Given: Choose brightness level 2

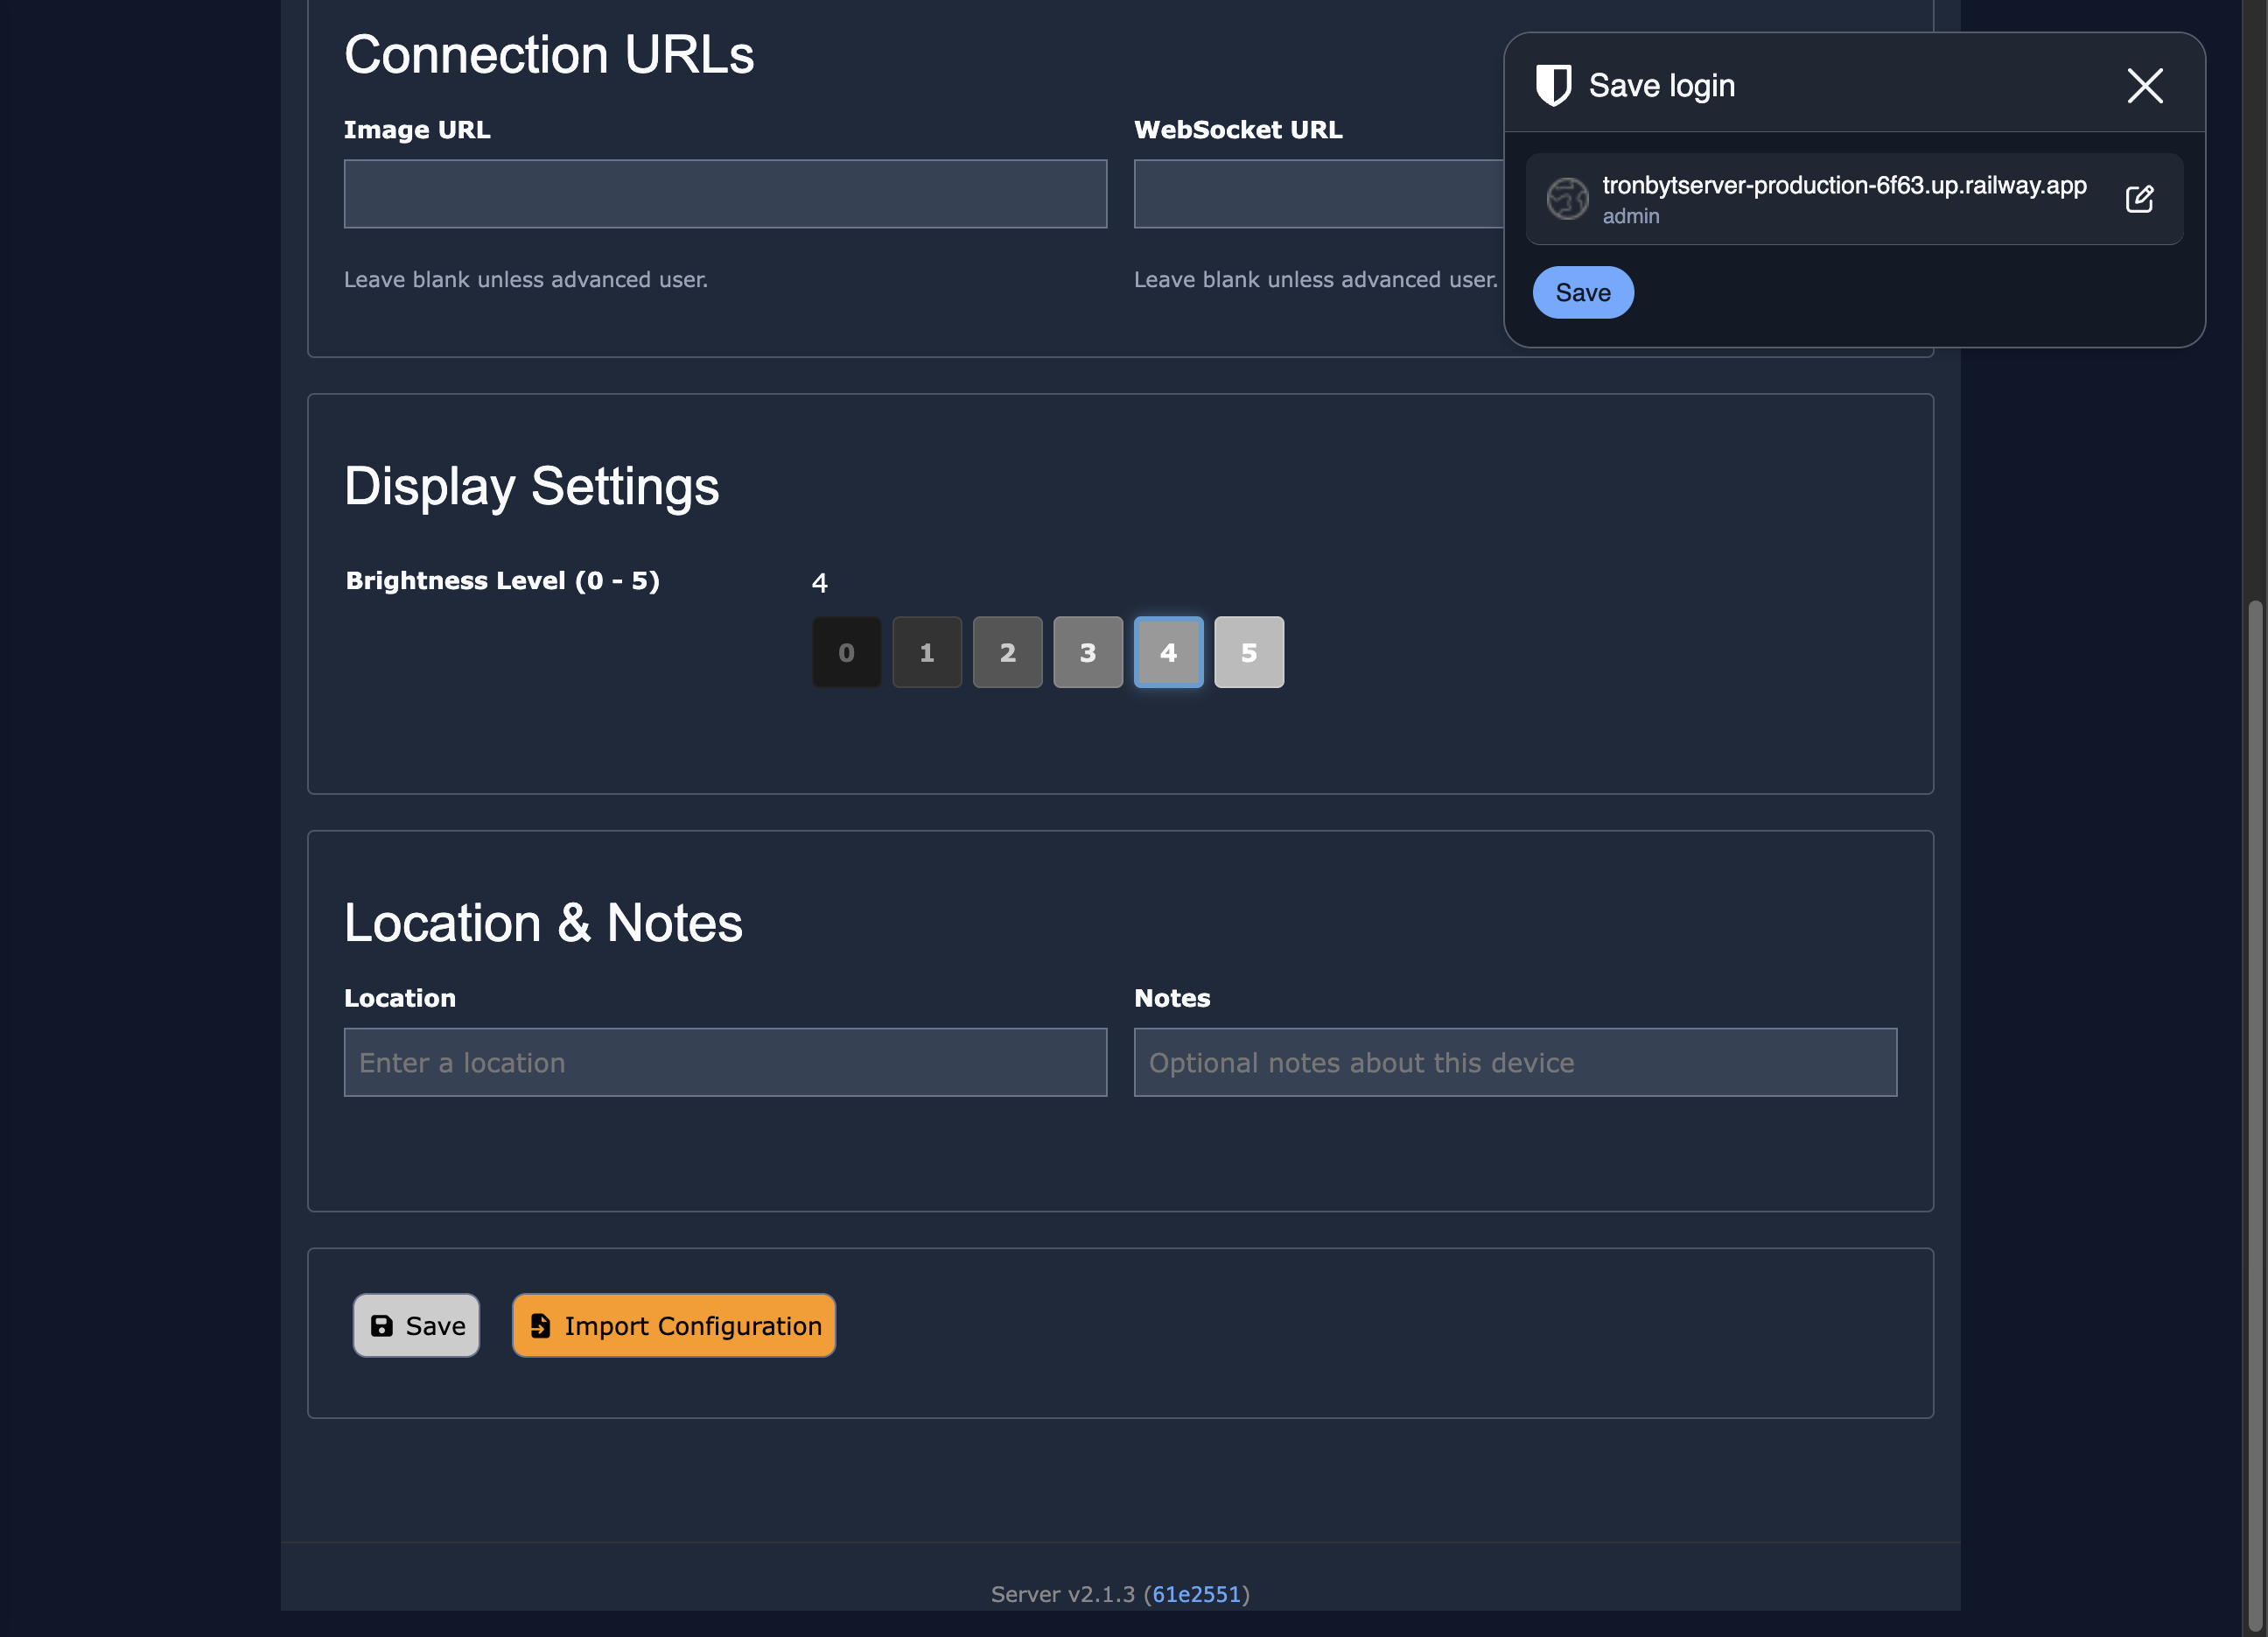Looking at the screenshot, I should pyautogui.click(x=1007, y=652).
